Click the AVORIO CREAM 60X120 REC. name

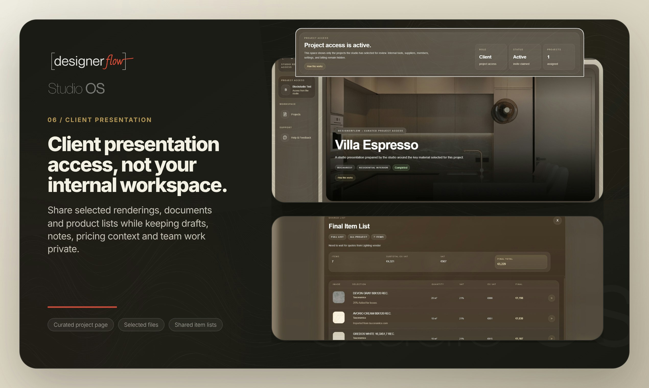372,313
